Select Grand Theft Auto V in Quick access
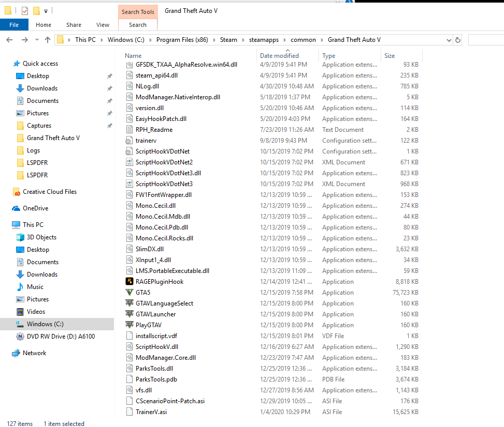The height and width of the screenshot is (427, 504). point(53,138)
